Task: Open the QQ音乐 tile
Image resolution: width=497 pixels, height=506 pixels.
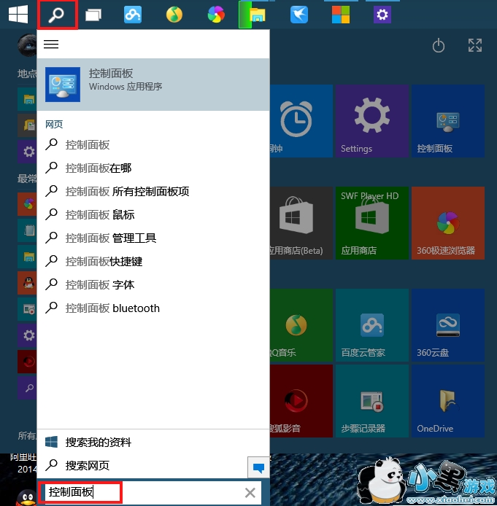Action: coord(301,325)
